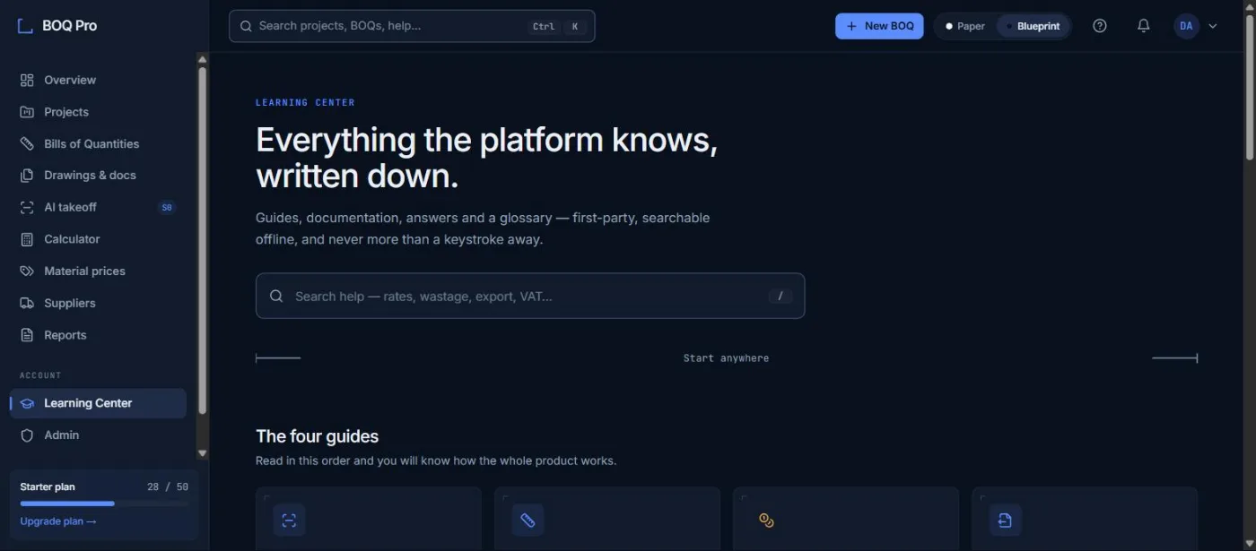Click sidebar scrollbar down arrow
The height and width of the screenshot is (551, 1256).
202,453
